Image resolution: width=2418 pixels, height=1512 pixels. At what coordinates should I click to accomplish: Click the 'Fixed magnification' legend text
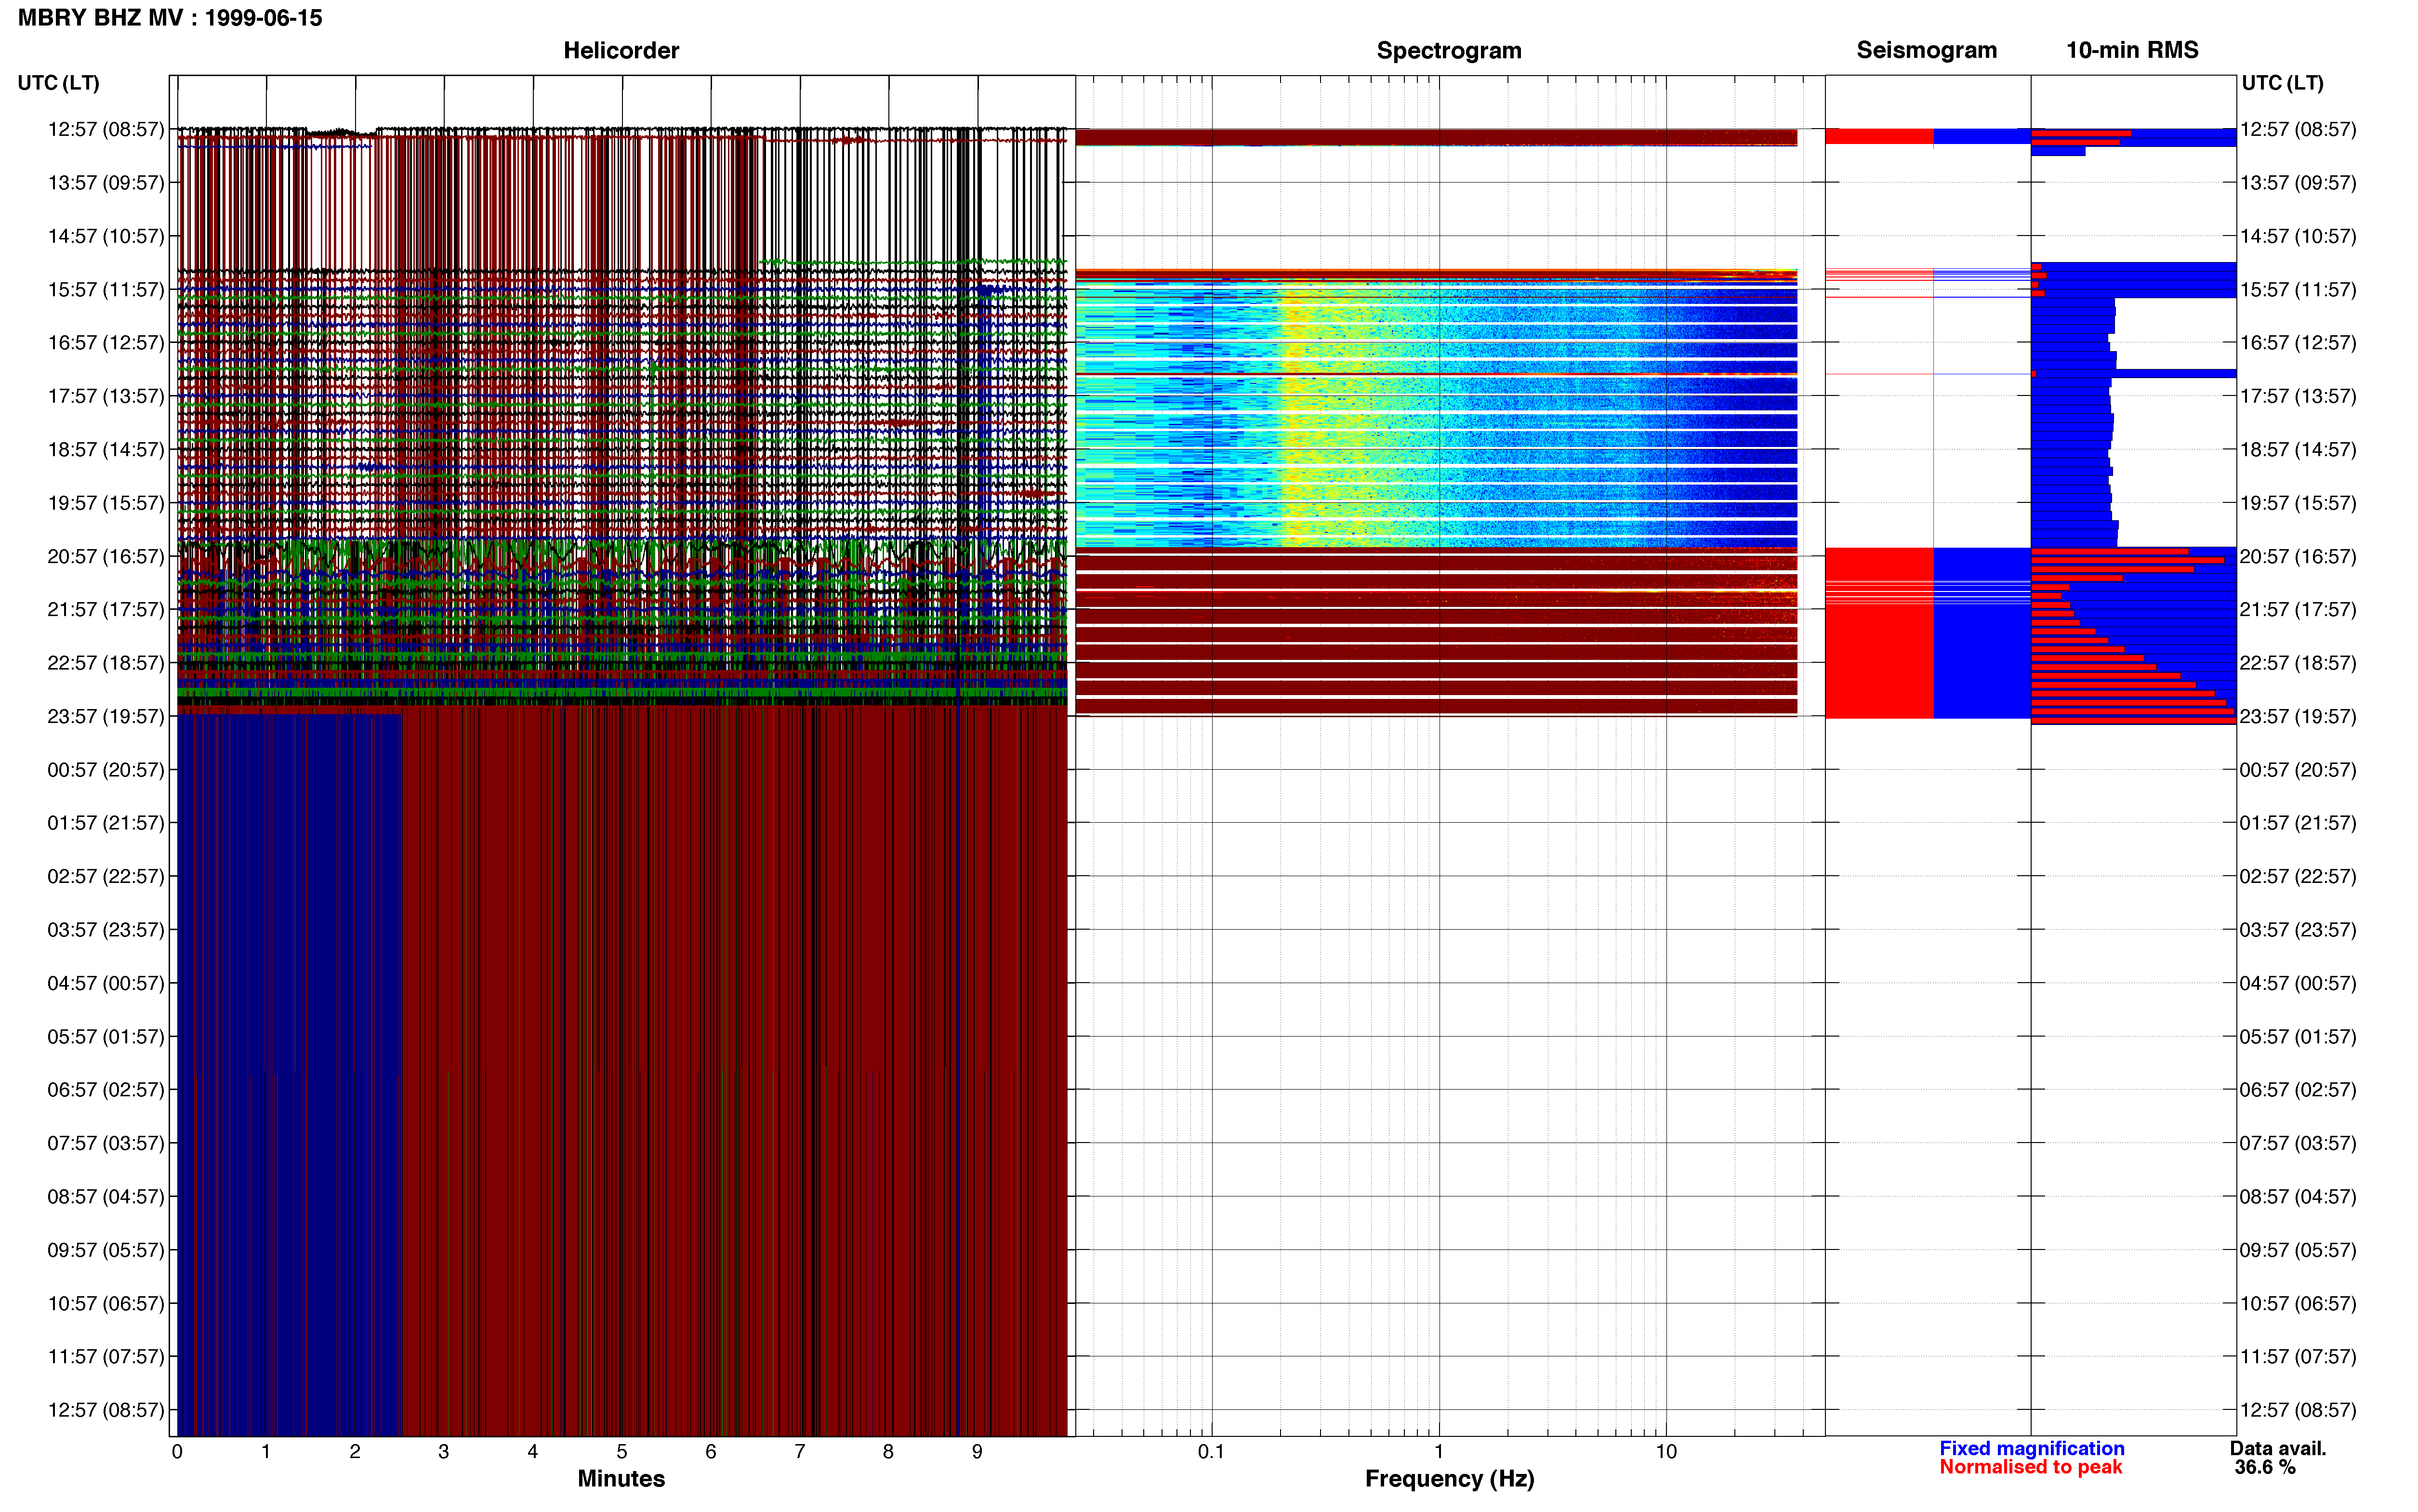(2031, 1448)
